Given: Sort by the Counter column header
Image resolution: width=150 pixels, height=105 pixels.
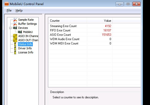Looking at the screenshot, I should 67,21.
